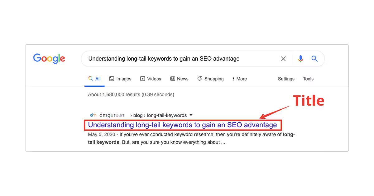Open the Tools search filters
Viewport: 374px width, 196px height.
[308, 79]
